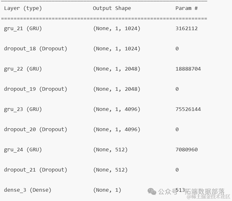Click the WeChat logo icon in watermark
Image resolution: width=232 pixels, height=201 pixels.
point(152,191)
